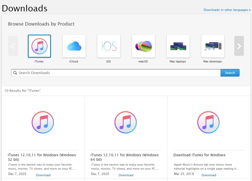252x181 pixels.
Task: Pick the macOS product icon
Action: point(143,46)
